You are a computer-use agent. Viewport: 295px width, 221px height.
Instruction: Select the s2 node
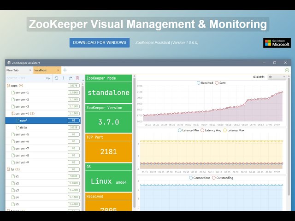click(x=43, y=183)
